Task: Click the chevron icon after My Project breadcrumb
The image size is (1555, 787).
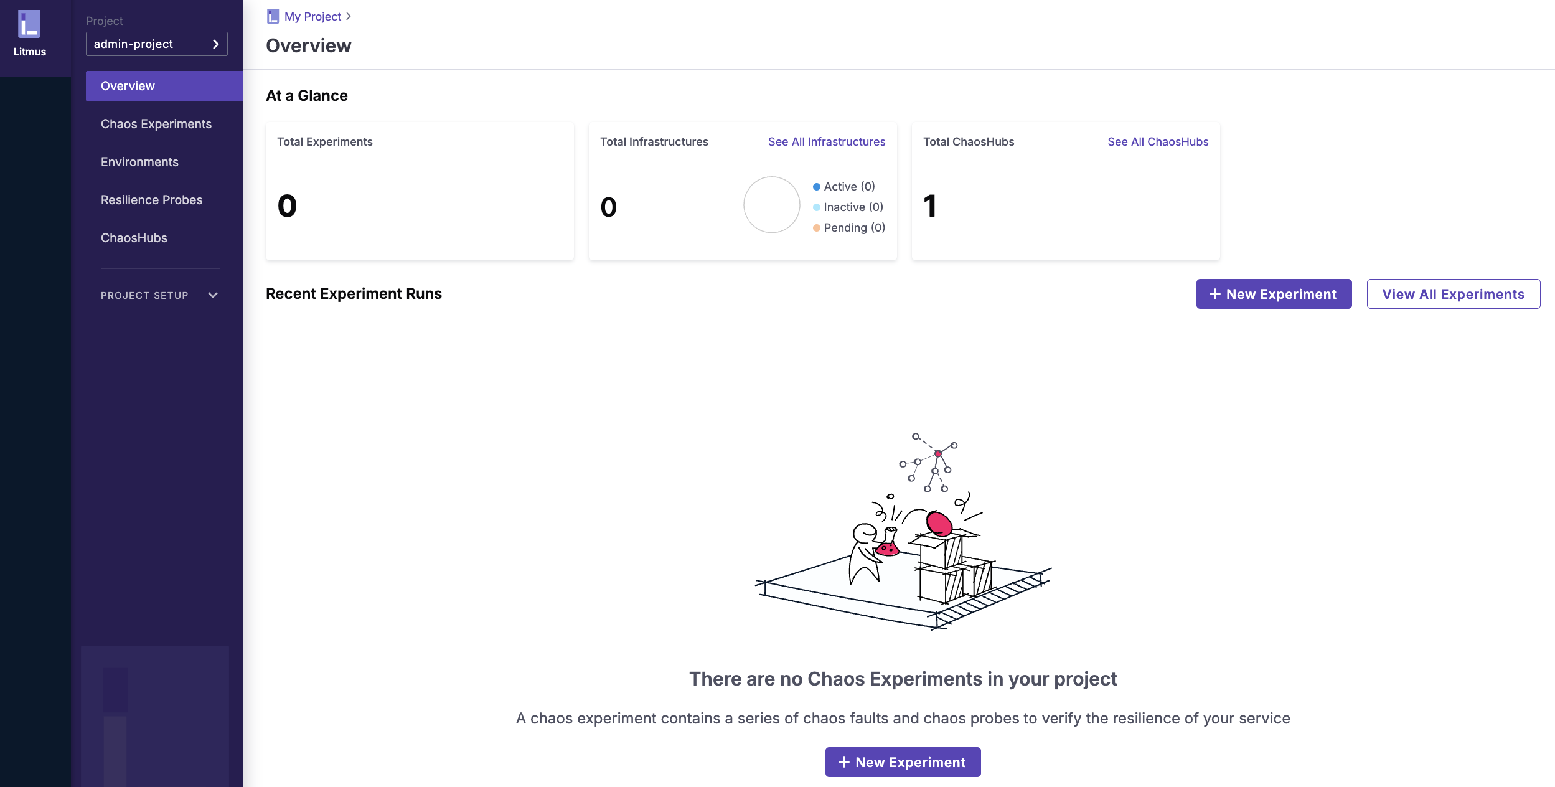Action: click(349, 16)
